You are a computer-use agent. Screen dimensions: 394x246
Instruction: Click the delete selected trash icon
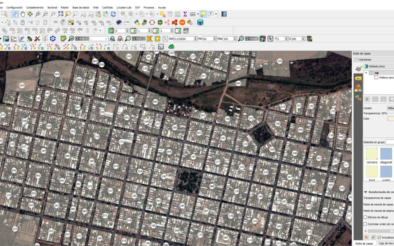pyautogui.click(x=23, y=22)
